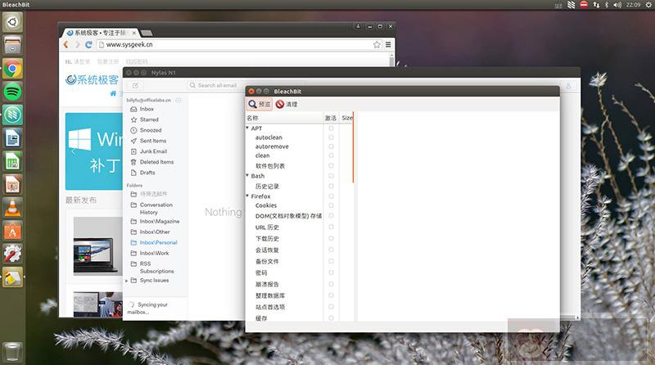Select the 历史记录 row under Bash
The width and height of the screenshot is (655, 365).
267,187
